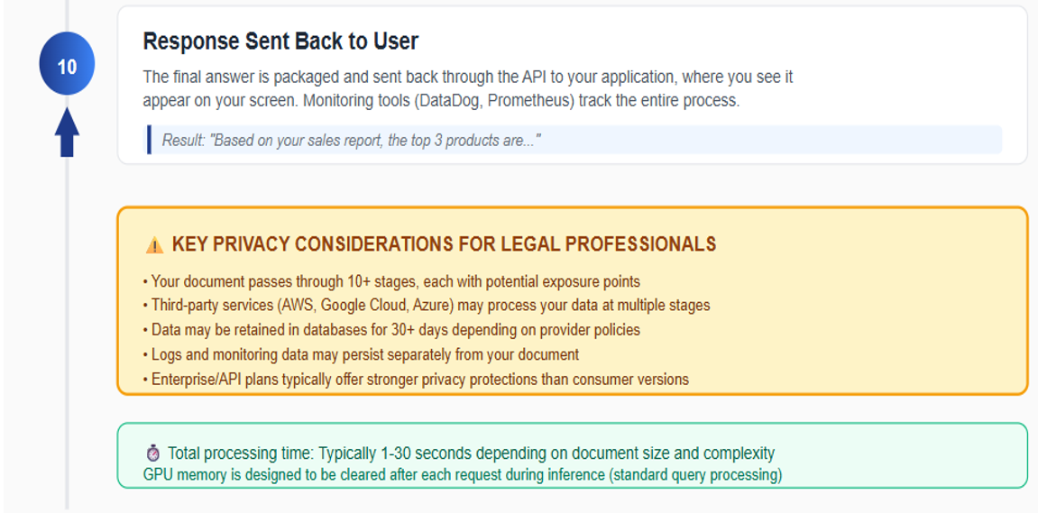1038x513 pixels.
Task: Select the "Response Sent Back to User" heading
Action: click(x=280, y=41)
